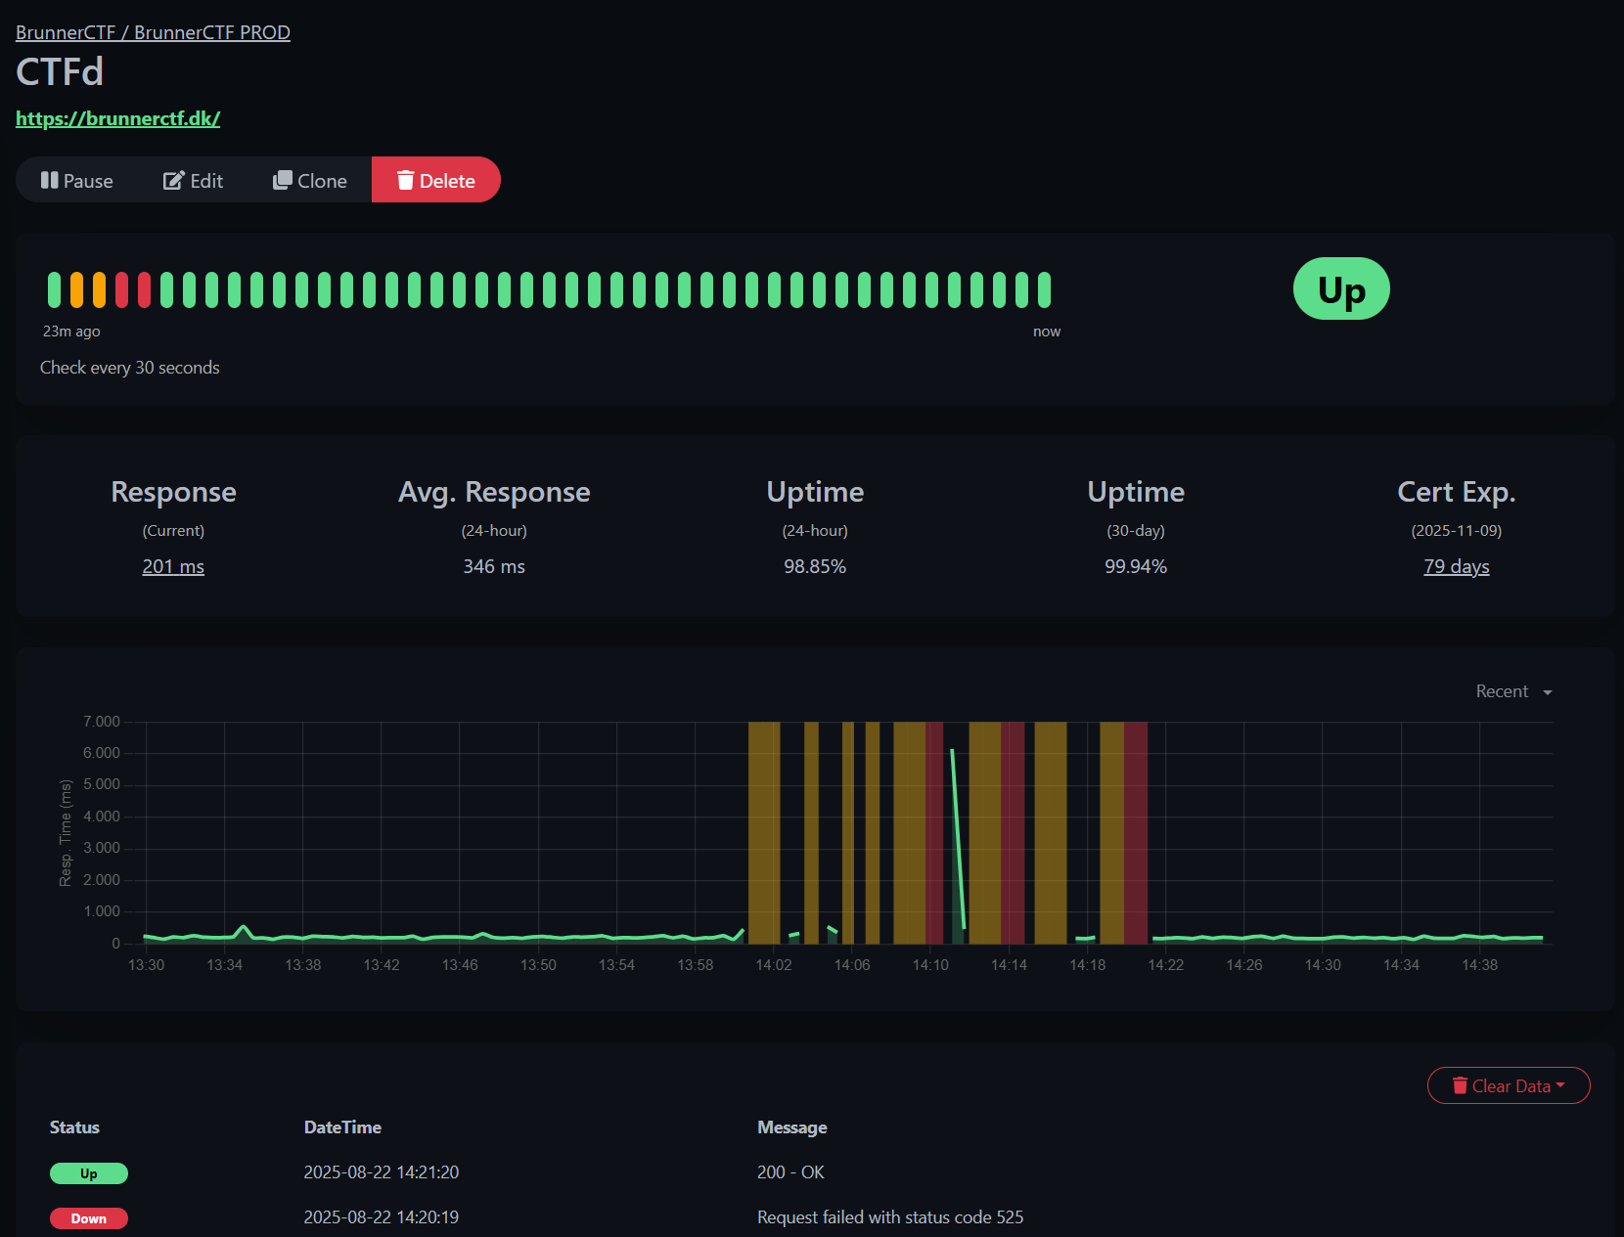The image size is (1624, 1237).
Task: Open the BrunnerCTF / BrunnerCTF PROD breadcrumb
Action: 153,32
